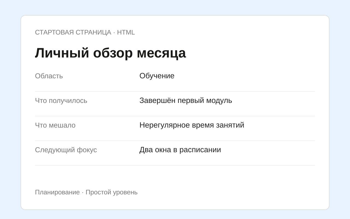Image resolution: width=350 pixels, height=219 pixels.
Task: Select the value "Обучение"
Action: tap(157, 76)
